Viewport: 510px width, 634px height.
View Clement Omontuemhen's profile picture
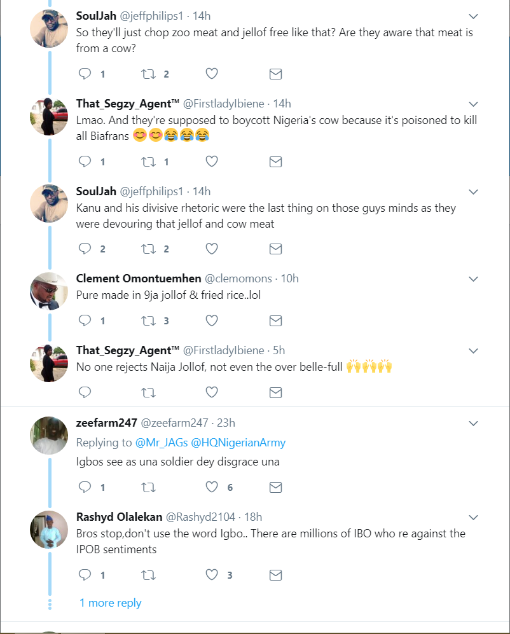tap(49, 291)
